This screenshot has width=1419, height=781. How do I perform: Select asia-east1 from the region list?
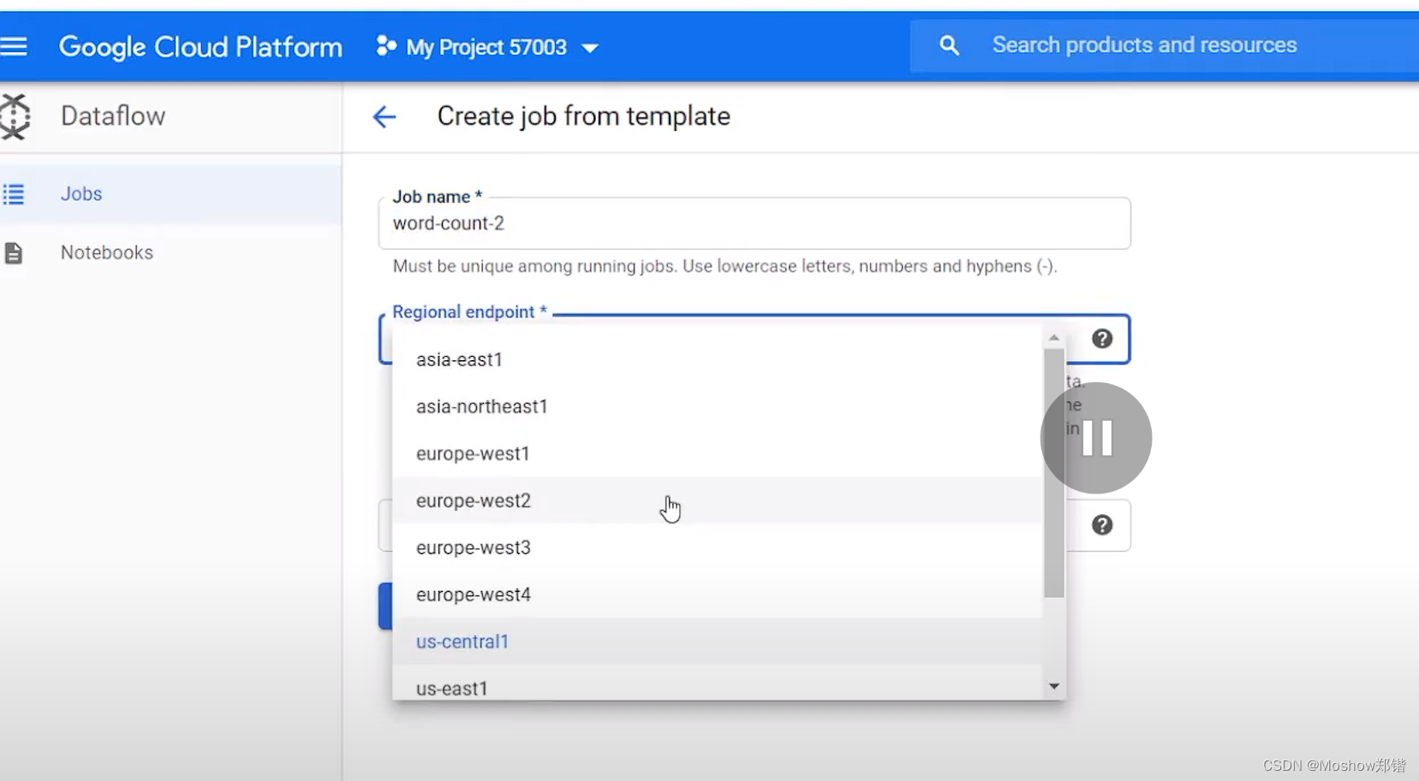718,359
